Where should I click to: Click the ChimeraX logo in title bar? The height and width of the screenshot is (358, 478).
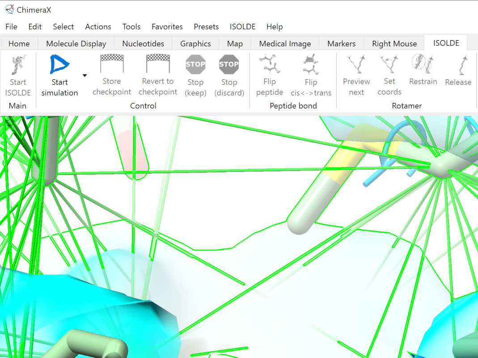(10, 9)
